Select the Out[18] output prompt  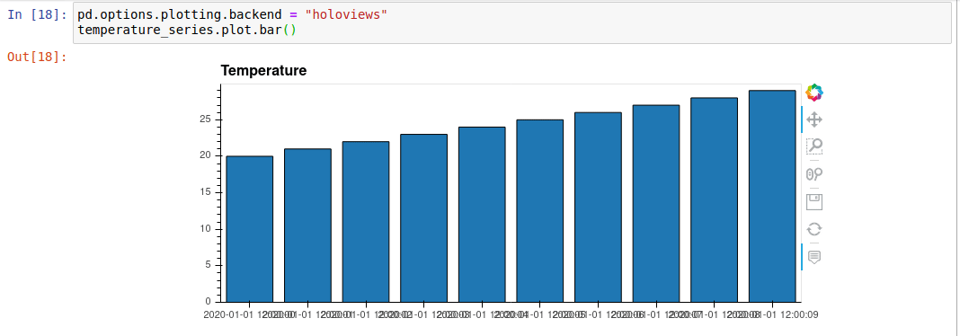pyautogui.click(x=37, y=57)
